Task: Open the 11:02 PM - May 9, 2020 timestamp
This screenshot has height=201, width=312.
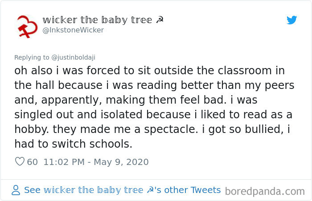Action: tap(95, 162)
